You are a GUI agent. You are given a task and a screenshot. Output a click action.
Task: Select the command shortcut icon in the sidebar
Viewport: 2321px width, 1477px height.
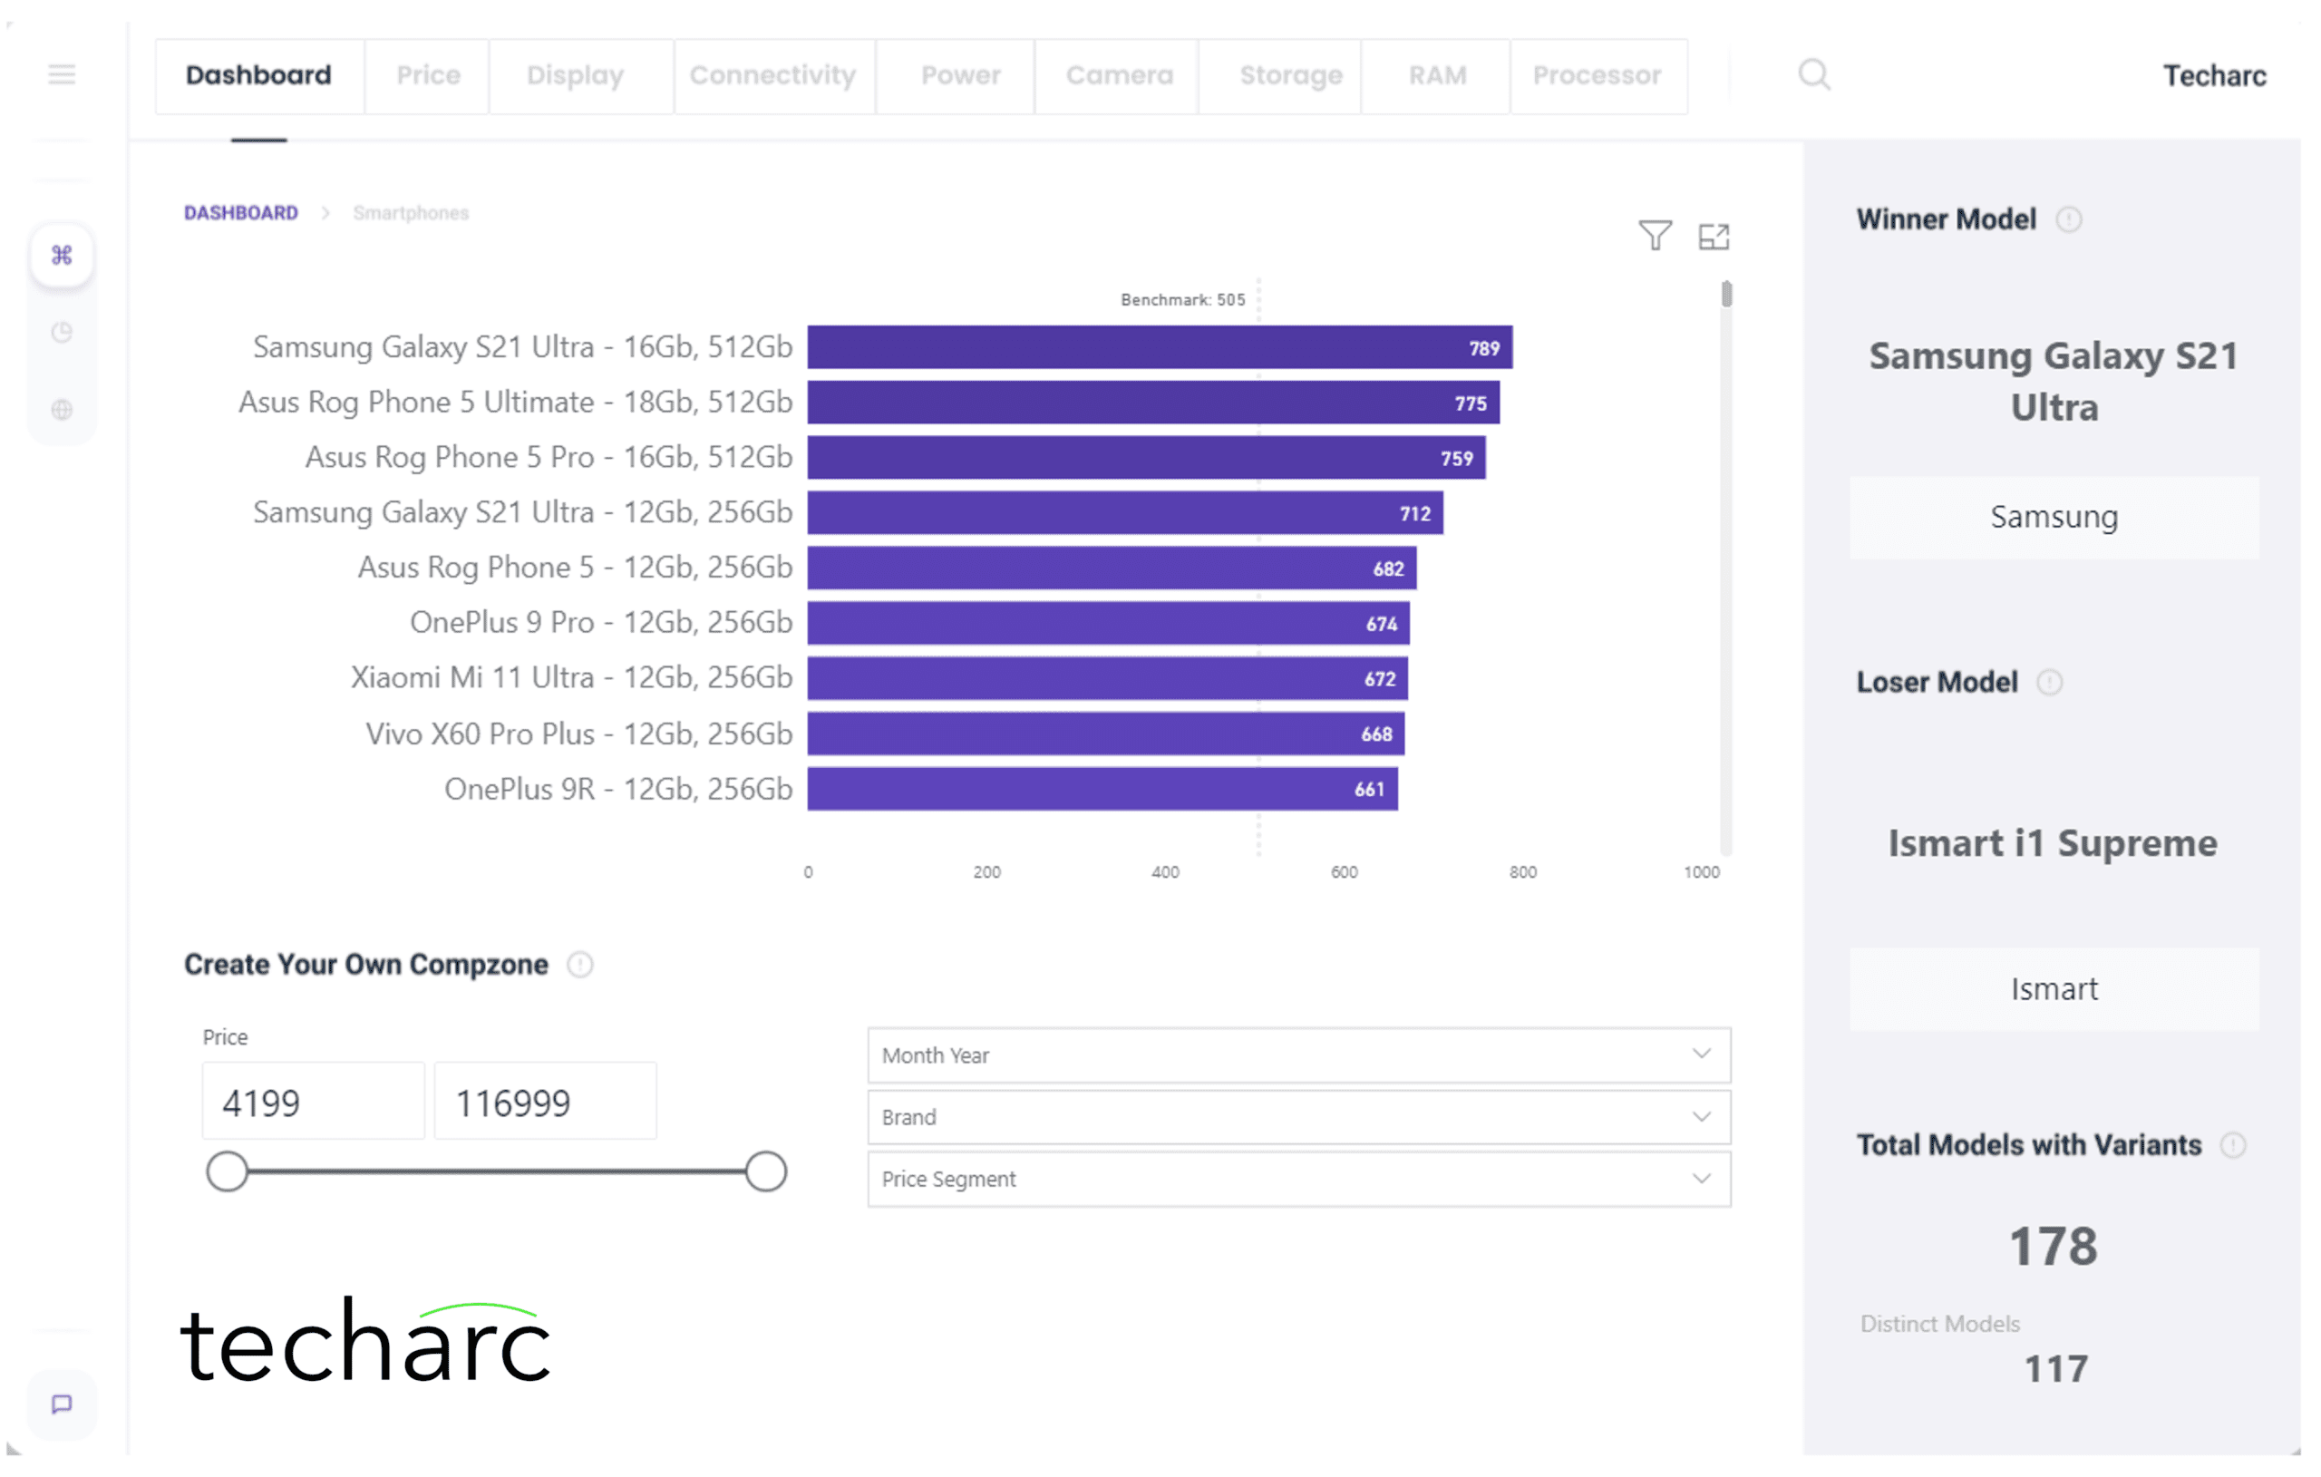click(x=62, y=255)
